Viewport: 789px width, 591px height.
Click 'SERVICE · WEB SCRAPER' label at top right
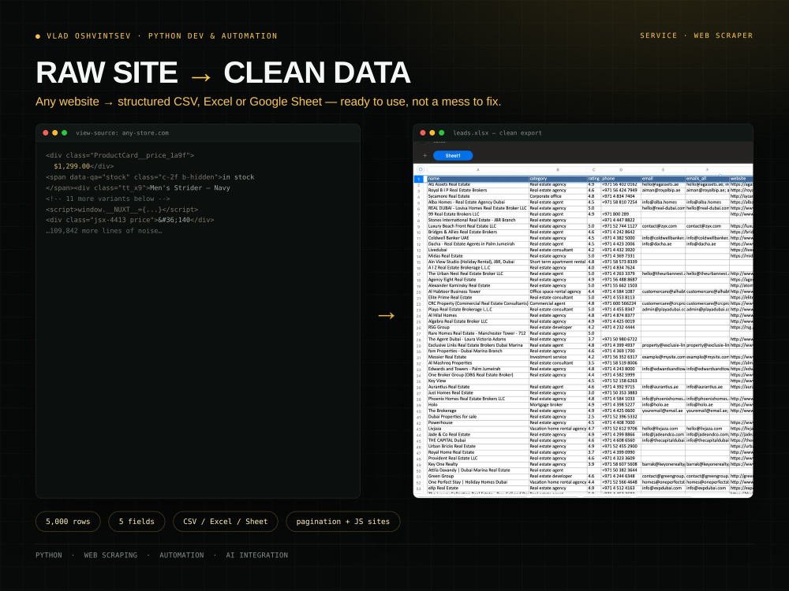point(697,35)
